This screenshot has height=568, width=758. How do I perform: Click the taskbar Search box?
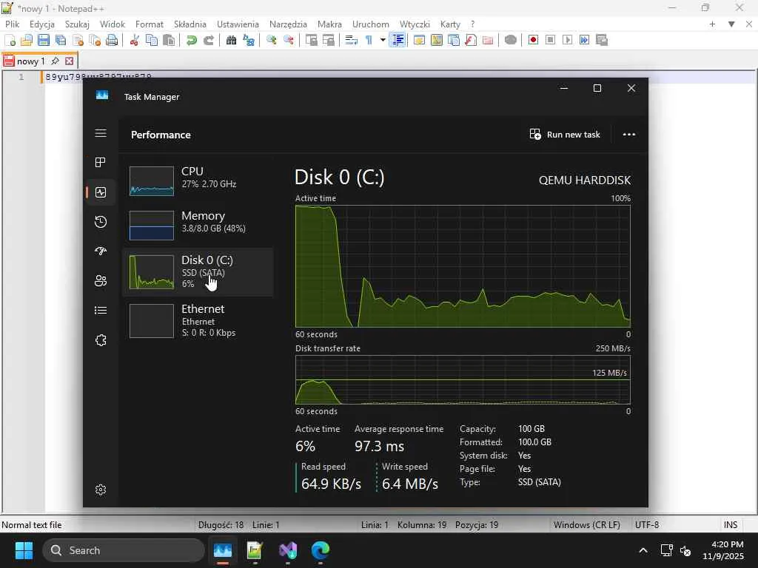coord(124,550)
